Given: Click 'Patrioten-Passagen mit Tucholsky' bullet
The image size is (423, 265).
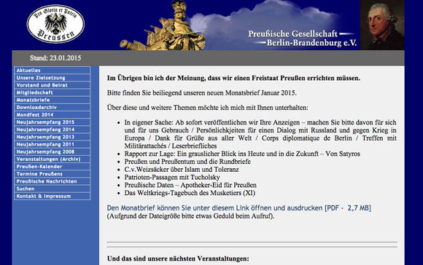Looking at the screenshot, I should click(x=172, y=177).
